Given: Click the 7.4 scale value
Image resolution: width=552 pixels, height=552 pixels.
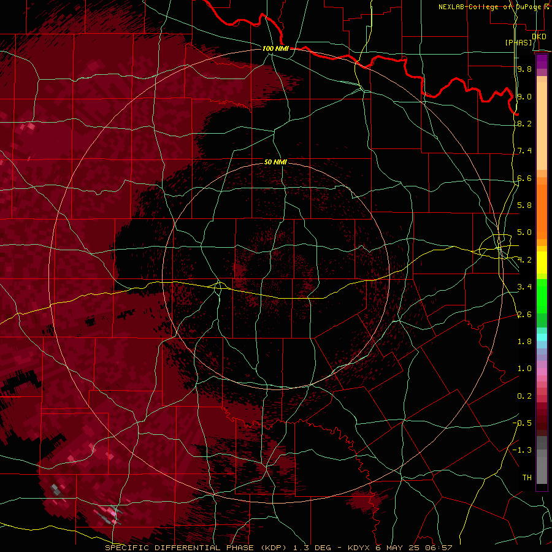Looking at the screenshot, I should (524, 151).
